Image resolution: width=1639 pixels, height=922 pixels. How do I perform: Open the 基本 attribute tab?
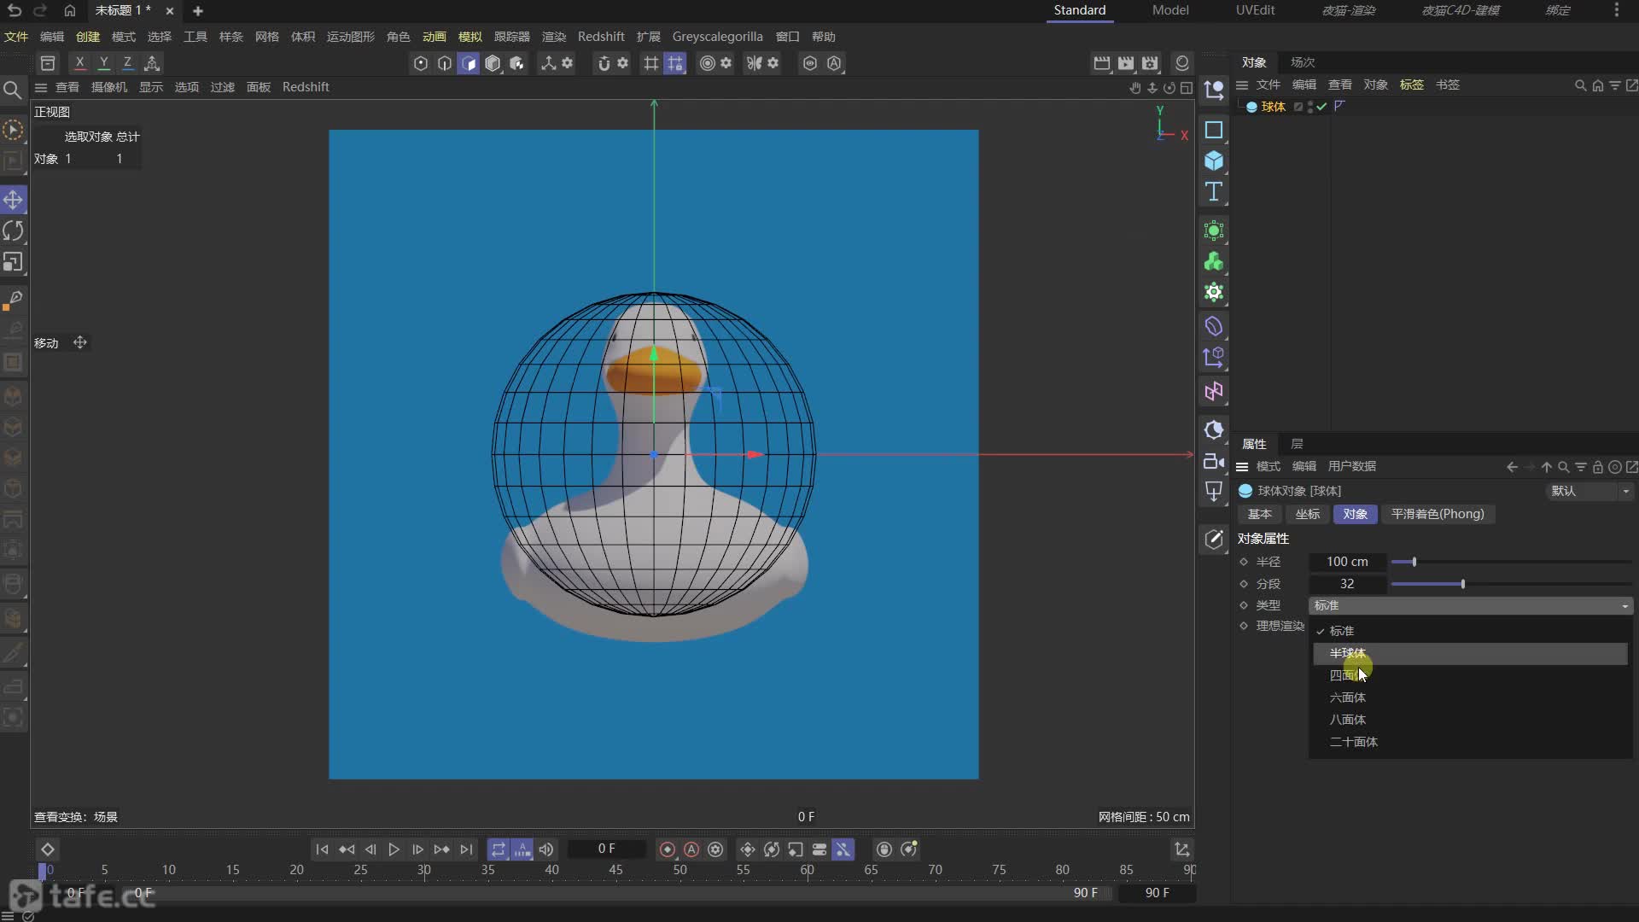[1259, 514]
